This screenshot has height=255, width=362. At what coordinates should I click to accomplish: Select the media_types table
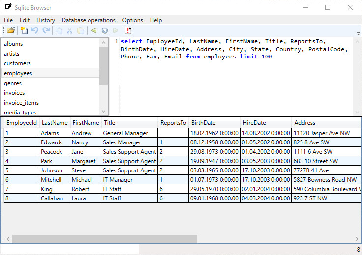50,112
